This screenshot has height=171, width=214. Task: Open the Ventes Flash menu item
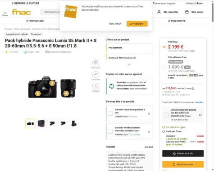35,21
